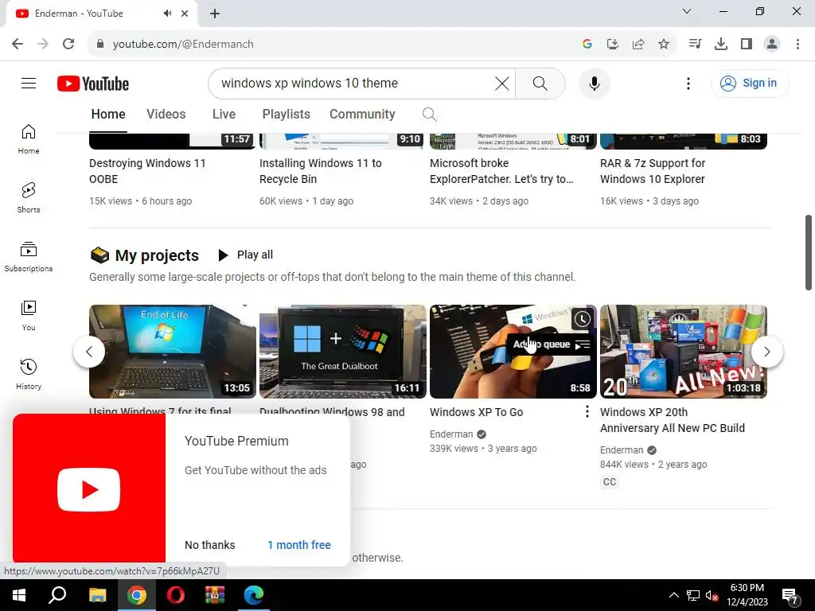Switch to the Live tab
The image size is (815, 611).
coord(224,115)
